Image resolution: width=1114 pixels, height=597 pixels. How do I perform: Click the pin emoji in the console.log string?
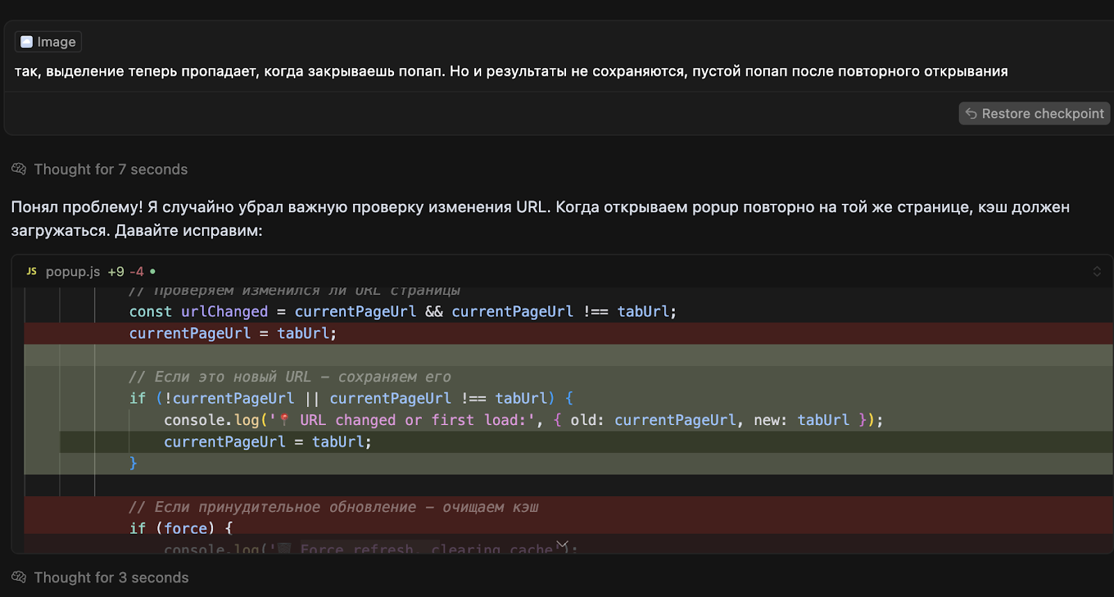coord(284,420)
